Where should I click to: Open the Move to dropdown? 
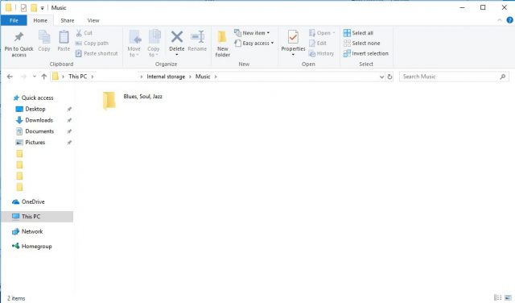[134, 44]
